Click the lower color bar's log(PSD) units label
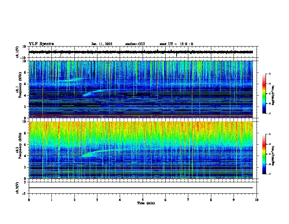The image size is (289, 224). 273,156
